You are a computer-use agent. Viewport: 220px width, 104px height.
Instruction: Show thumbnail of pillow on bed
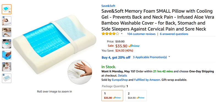pyautogui.click(x=7, y=44)
